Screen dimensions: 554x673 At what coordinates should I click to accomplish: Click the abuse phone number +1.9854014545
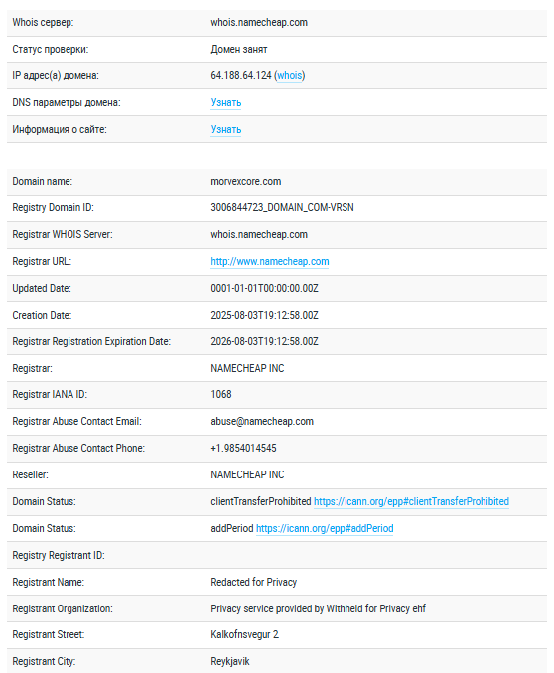(x=243, y=448)
